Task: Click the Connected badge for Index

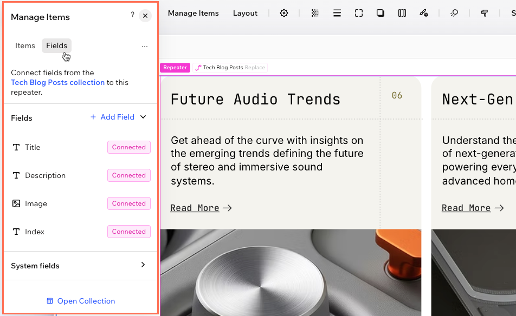Action: click(x=128, y=232)
